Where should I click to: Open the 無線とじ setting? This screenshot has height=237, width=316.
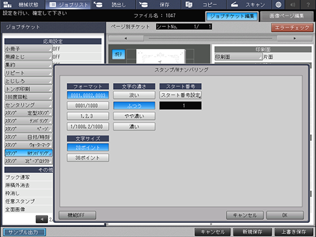coord(28,57)
